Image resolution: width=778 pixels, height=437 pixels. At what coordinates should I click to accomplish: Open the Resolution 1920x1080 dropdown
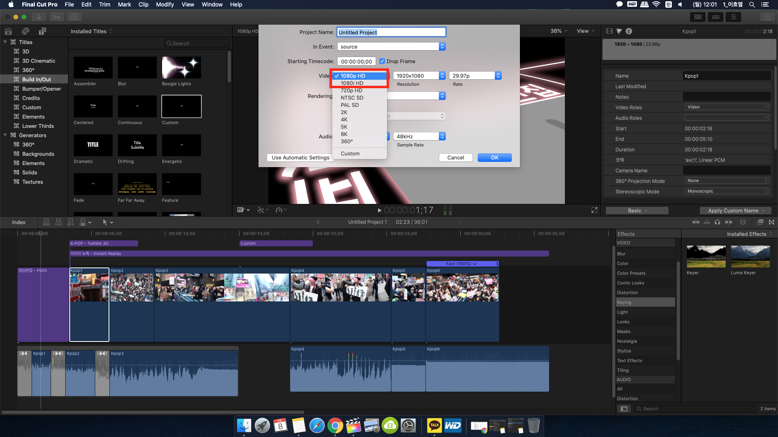[x=419, y=76]
